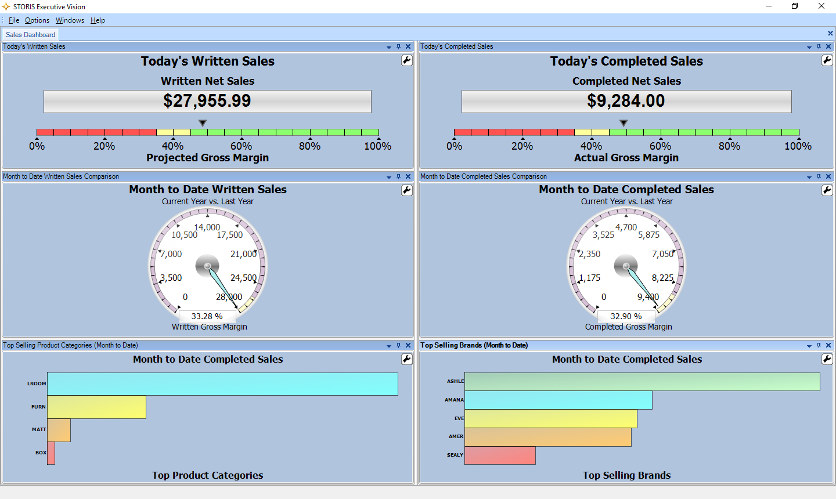Open settings wrench in Today's Written Sales

[407, 60]
